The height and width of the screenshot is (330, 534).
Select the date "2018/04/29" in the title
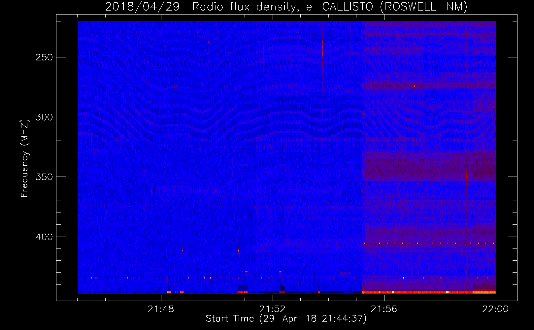(x=142, y=7)
